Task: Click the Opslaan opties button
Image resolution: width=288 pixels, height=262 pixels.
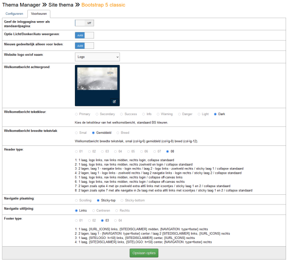Action: coord(144,253)
